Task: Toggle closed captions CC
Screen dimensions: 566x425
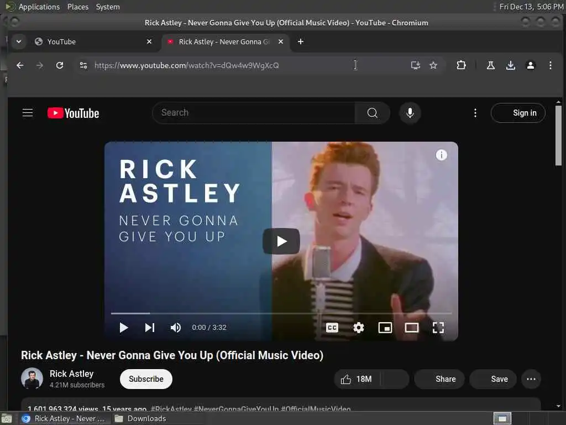Action: click(332, 328)
